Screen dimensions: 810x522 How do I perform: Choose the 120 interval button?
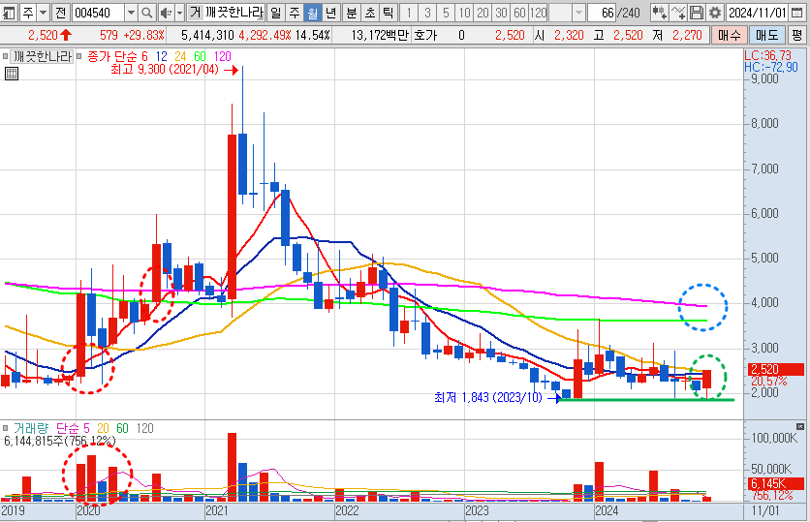tap(539, 13)
